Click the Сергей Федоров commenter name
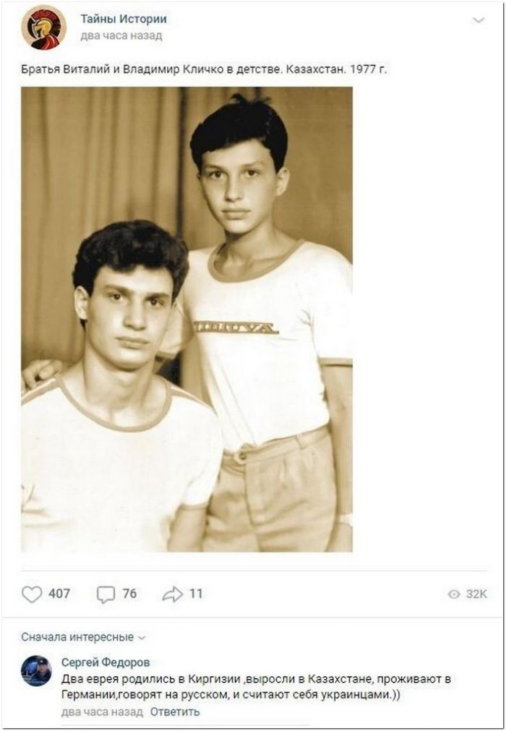Screen dimensions: 506x731 click(x=106, y=662)
